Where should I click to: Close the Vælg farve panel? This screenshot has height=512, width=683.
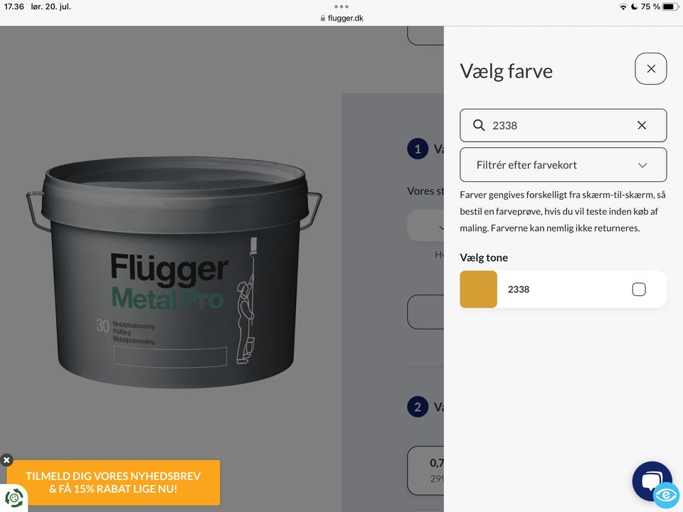pos(651,69)
